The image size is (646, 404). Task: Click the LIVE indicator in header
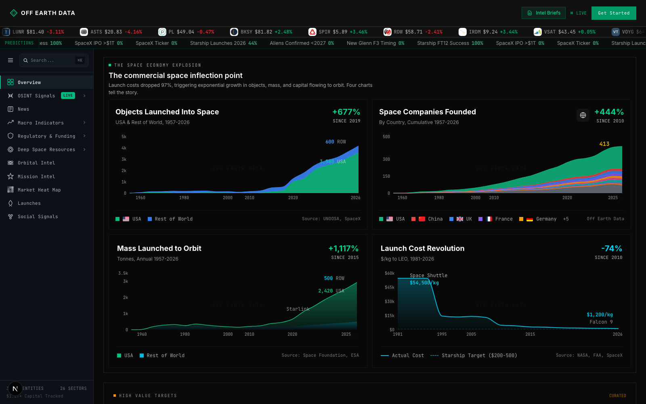(579, 13)
